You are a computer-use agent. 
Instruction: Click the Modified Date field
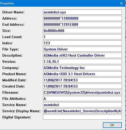coord(82,80)
